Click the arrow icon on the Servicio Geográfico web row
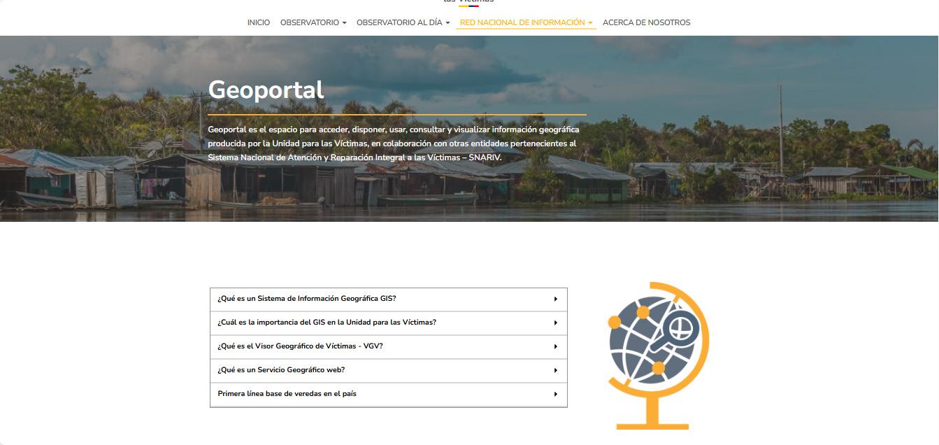 click(555, 370)
